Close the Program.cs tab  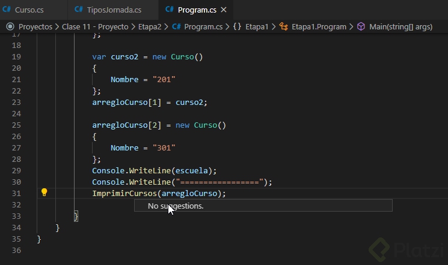(224, 10)
